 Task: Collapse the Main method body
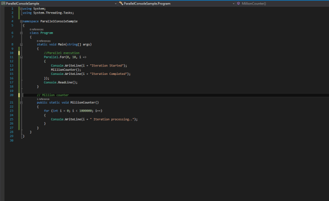point(21,44)
